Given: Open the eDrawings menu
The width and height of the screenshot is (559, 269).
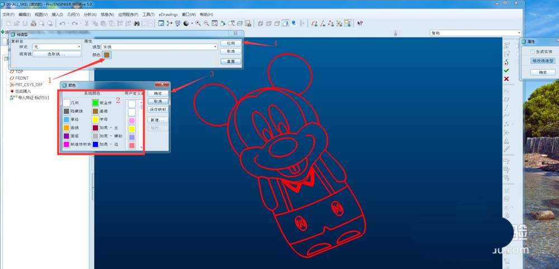Looking at the screenshot, I should coord(168,15).
